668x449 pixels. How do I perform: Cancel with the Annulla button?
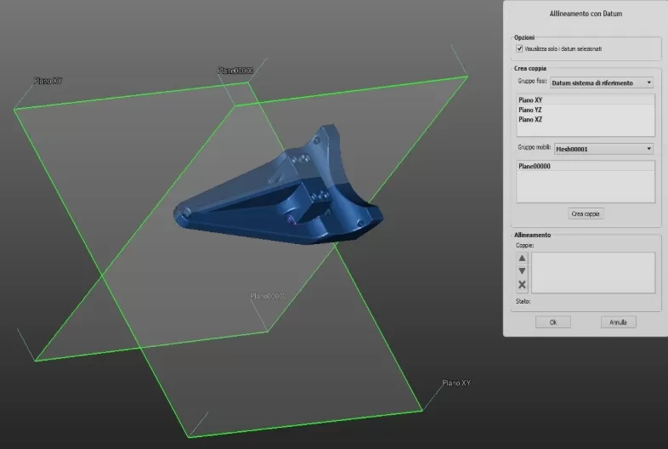[x=618, y=322]
